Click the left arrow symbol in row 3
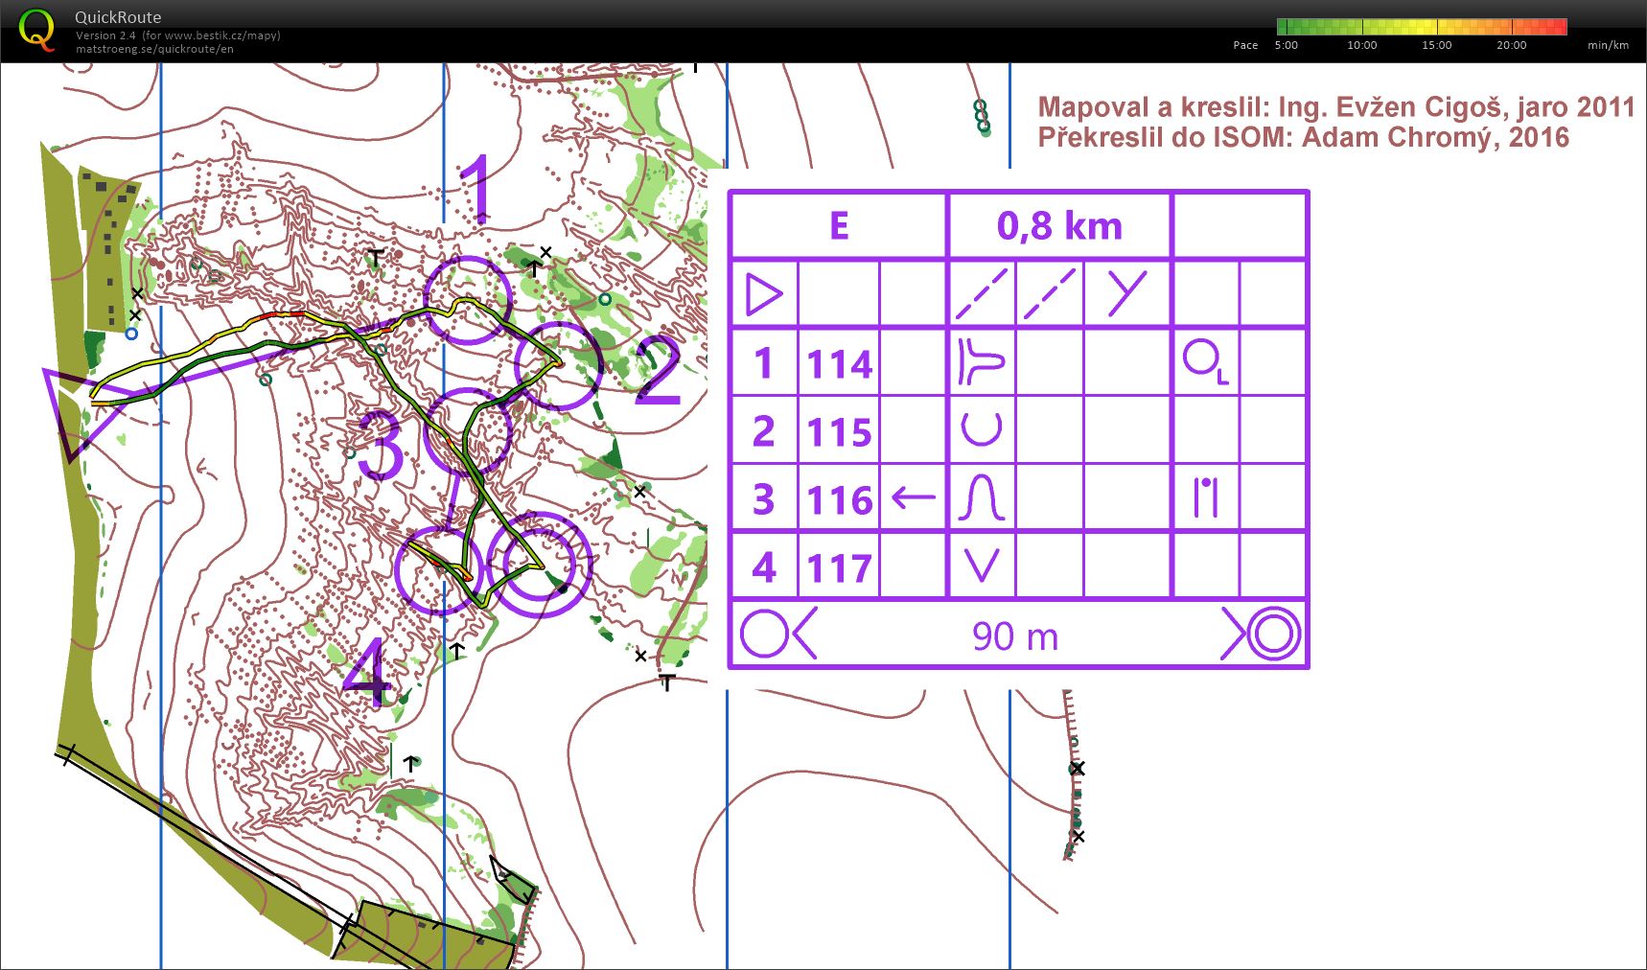Screen dimensions: 1647x970 914,498
